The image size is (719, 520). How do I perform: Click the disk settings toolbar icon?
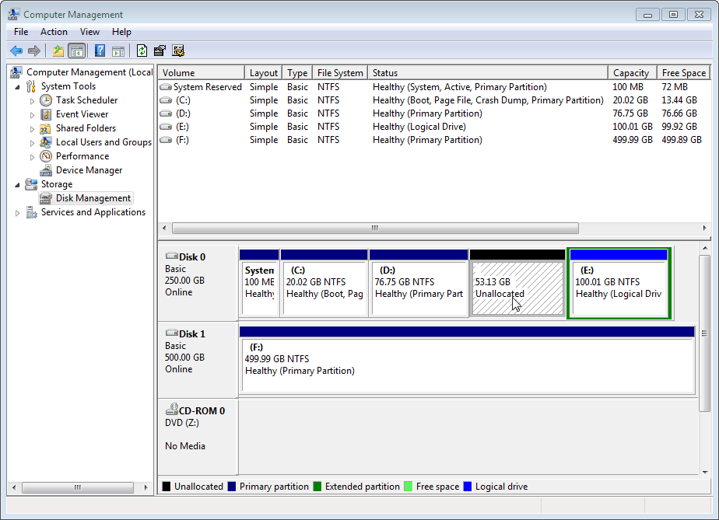pos(178,51)
